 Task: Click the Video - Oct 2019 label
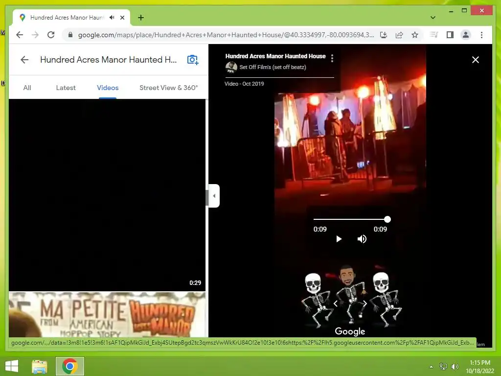tap(244, 84)
